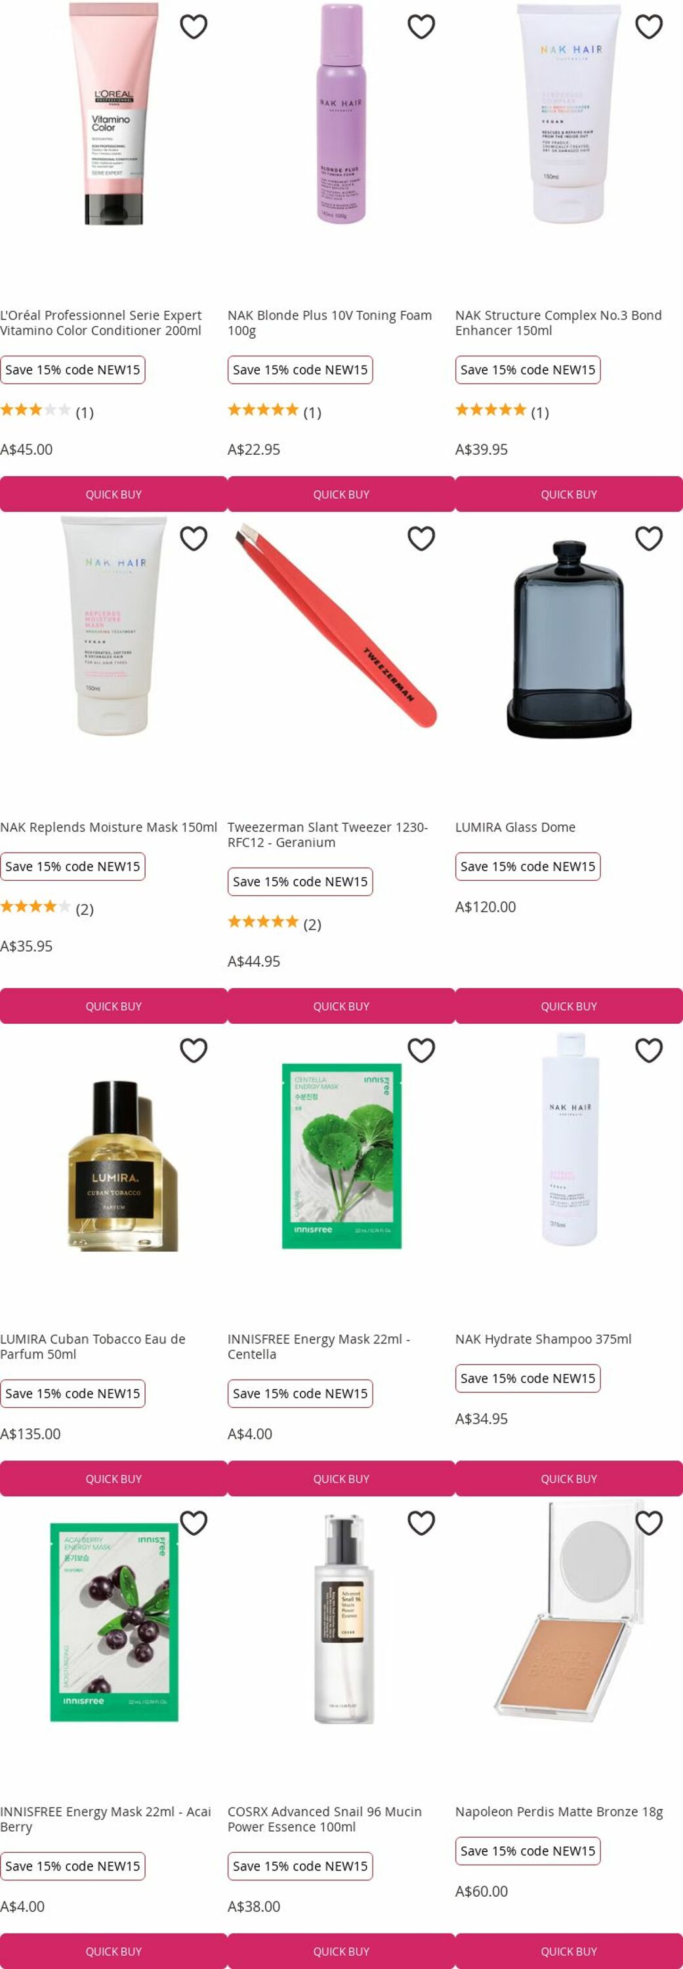Quick buy the NAK Replends Moisture Mask

114,1006
